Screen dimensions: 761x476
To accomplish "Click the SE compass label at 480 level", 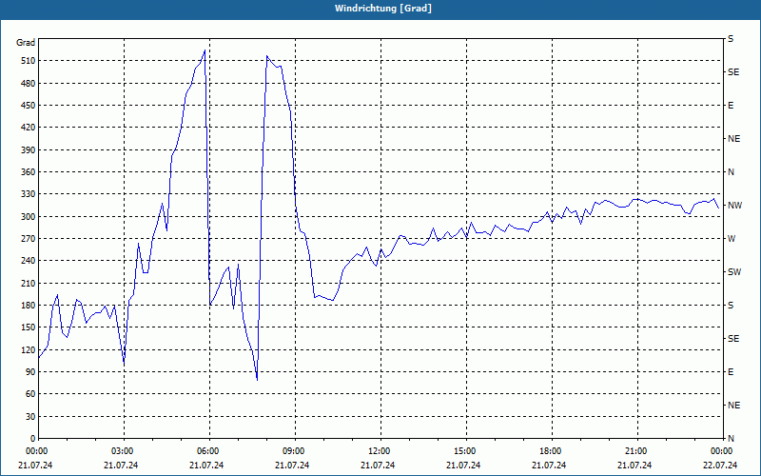I will pyautogui.click(x=733, y=72).
